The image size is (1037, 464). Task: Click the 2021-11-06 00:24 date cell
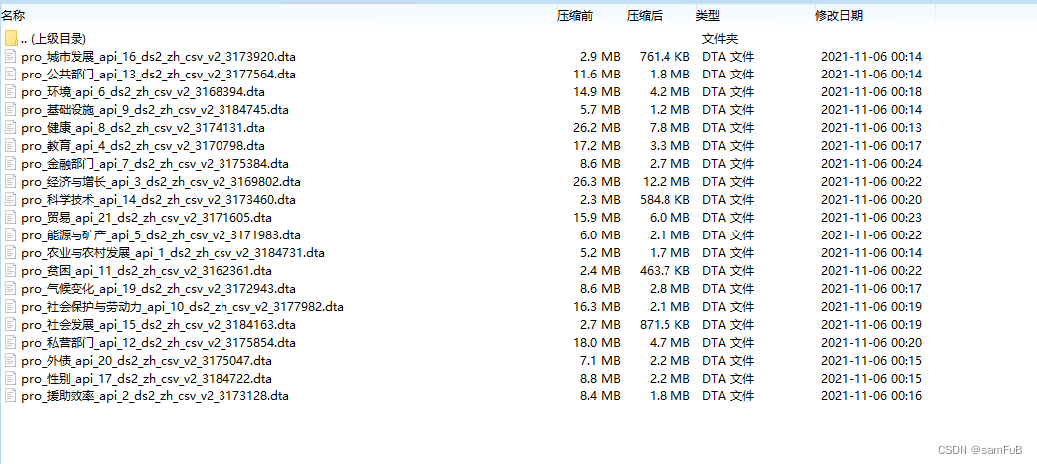coord(871,164)
